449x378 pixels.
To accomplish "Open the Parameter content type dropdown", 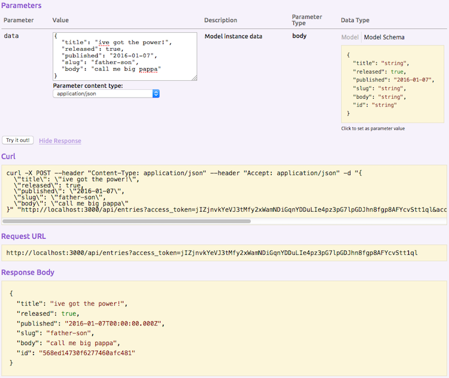I will click(106, 93).
